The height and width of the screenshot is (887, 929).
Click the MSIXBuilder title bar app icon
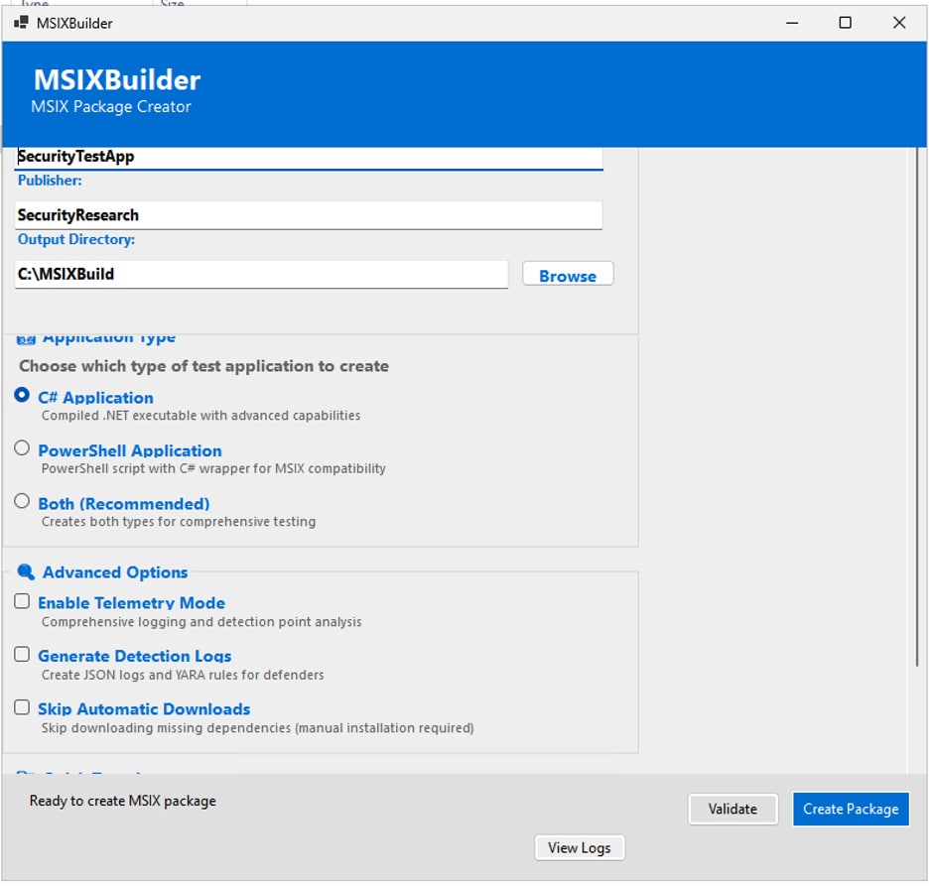point(21,23)
